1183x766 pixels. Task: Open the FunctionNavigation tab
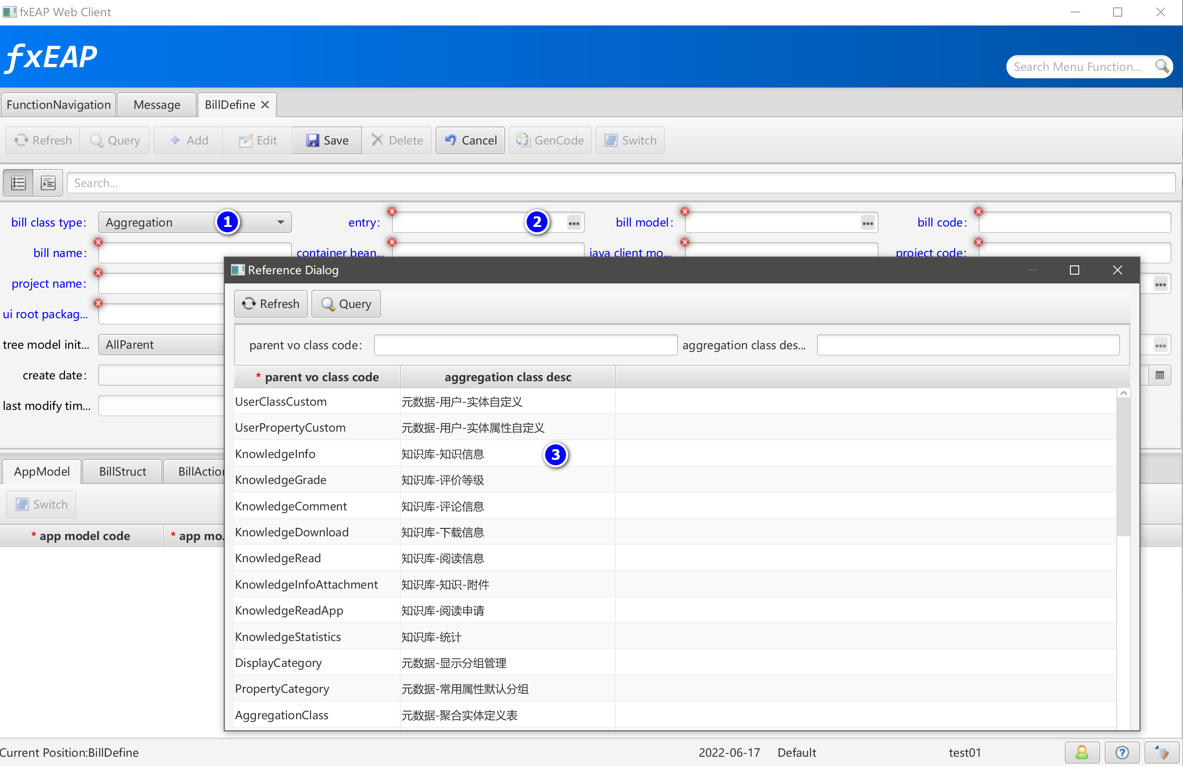pos(59,105)
